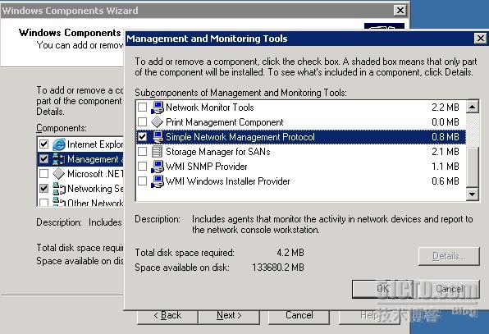Viewport: 489px width, 334px height.
Task: Click the Print Management Component diamond icon
Action: point(158,122)
